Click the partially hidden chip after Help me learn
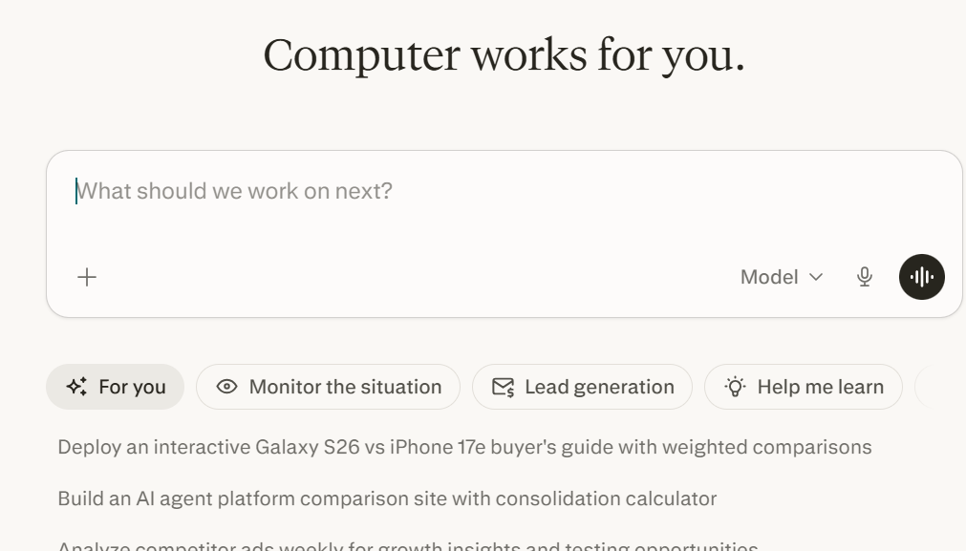Image resolution: width=966 pixels, height=551 pixels. click(x=939, y=387)
